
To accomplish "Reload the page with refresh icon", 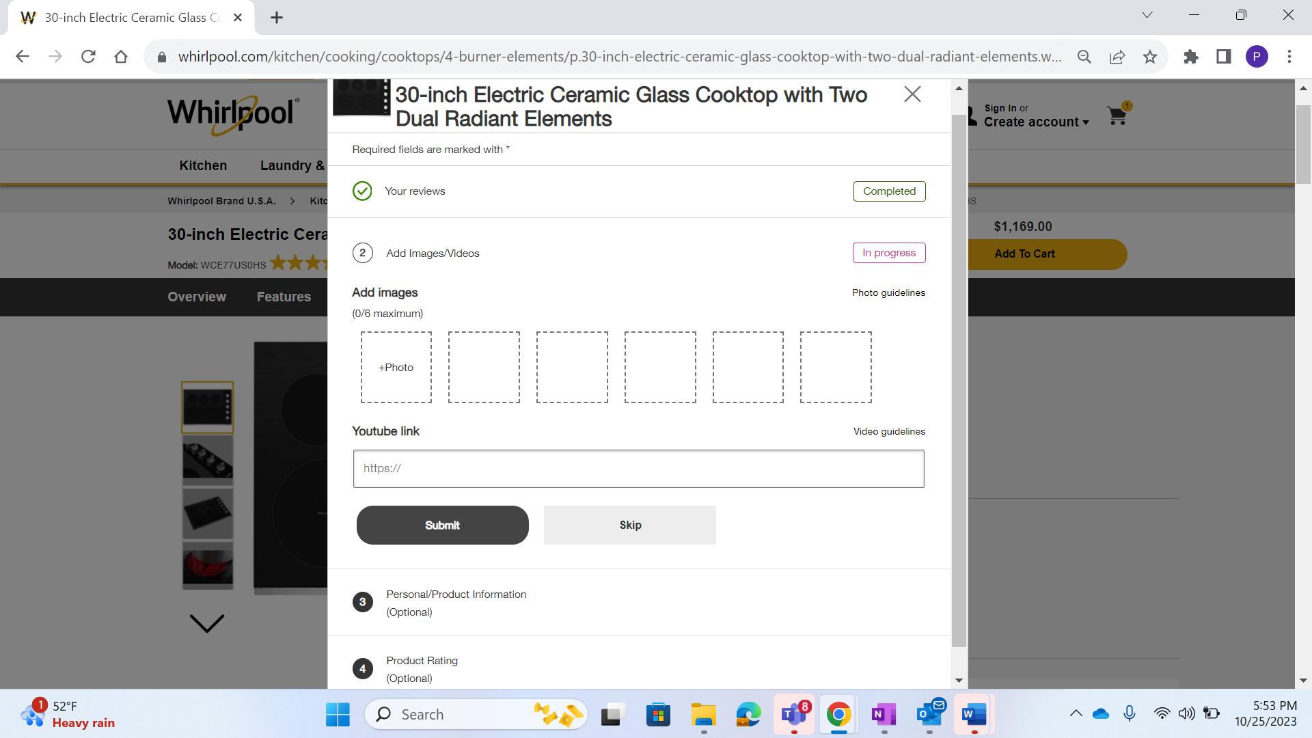I will (x=88, y=57).
